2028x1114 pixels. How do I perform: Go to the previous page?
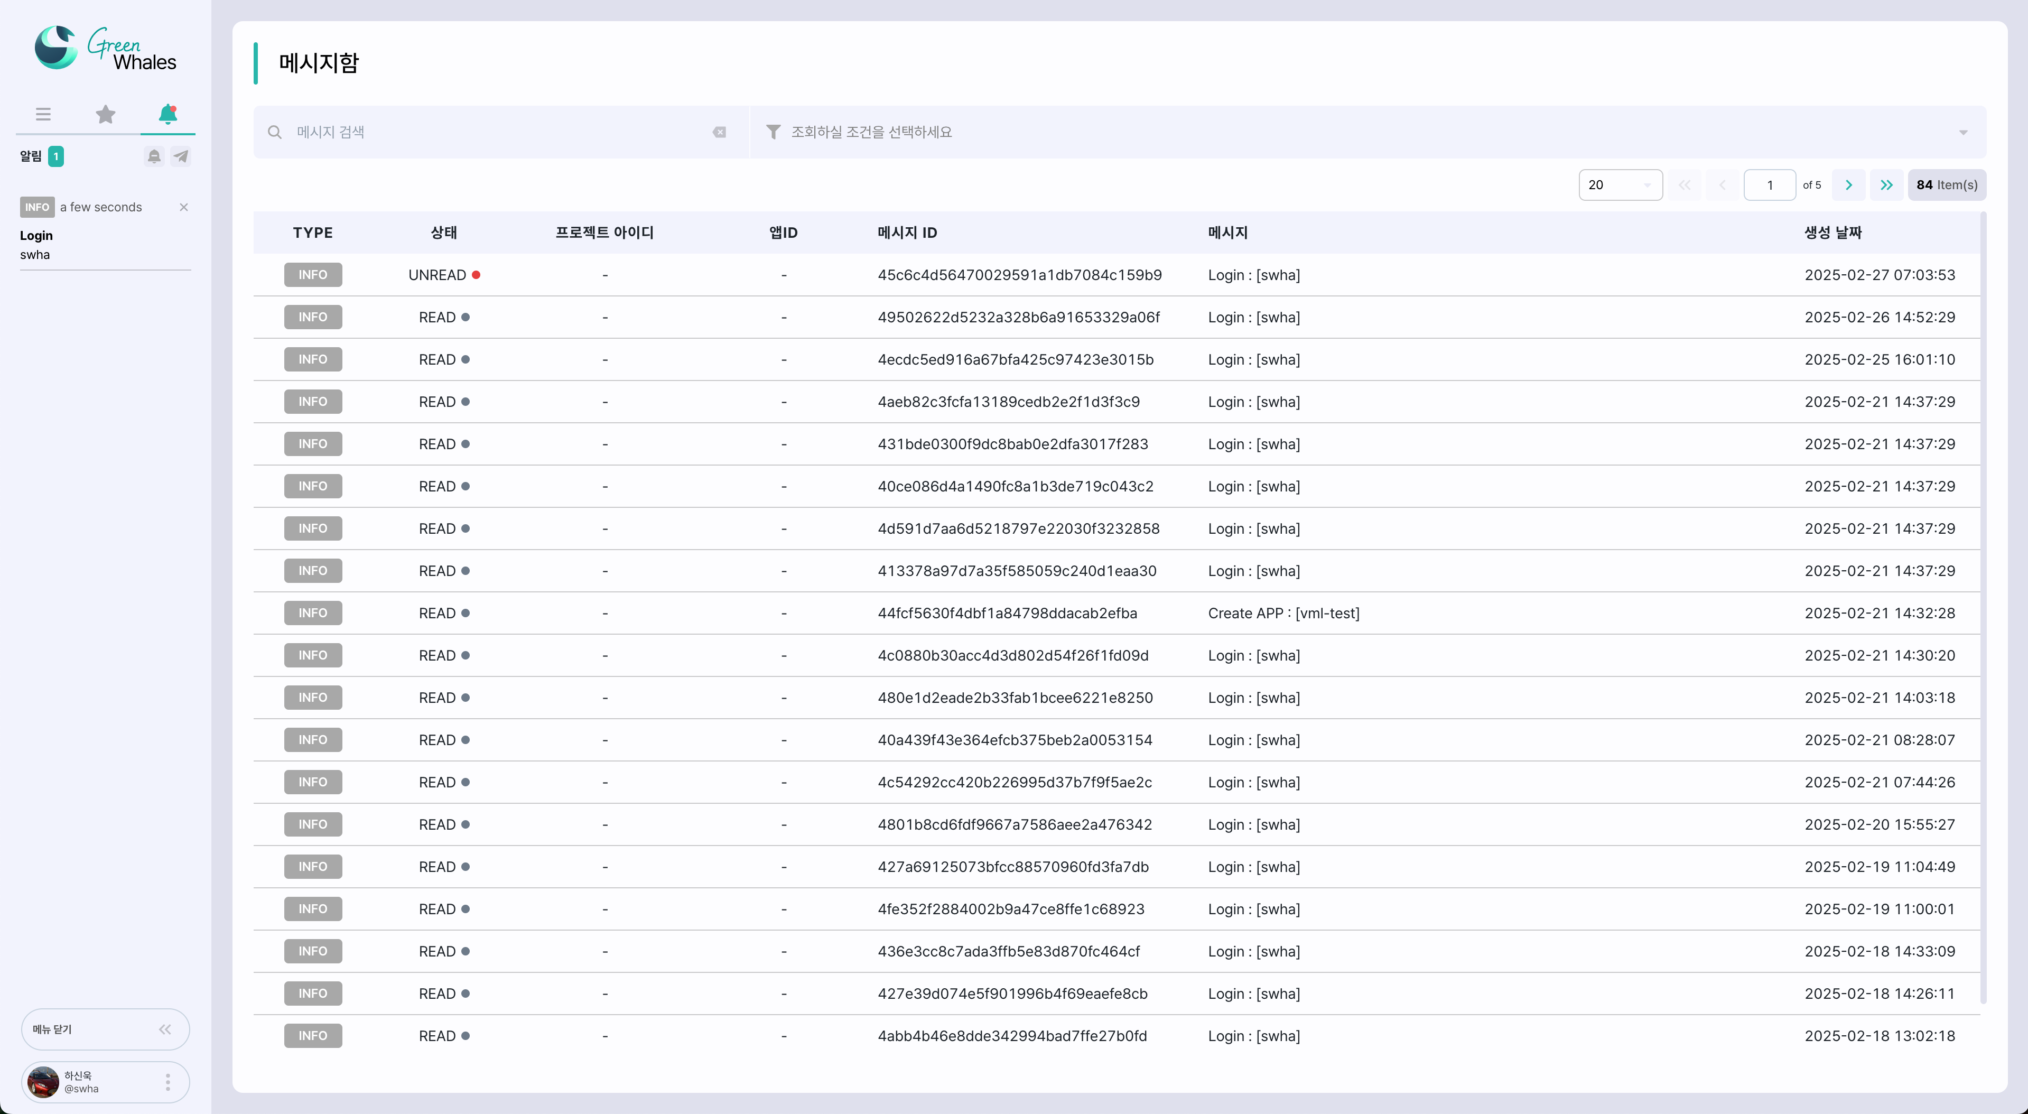[1723, 185]
